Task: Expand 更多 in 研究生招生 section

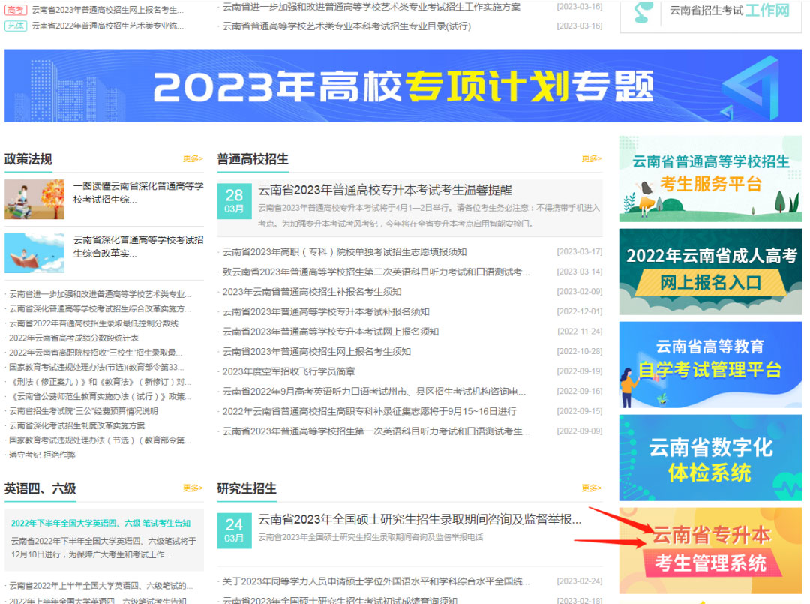Action: pyautogui.click(x=591, y=488)
